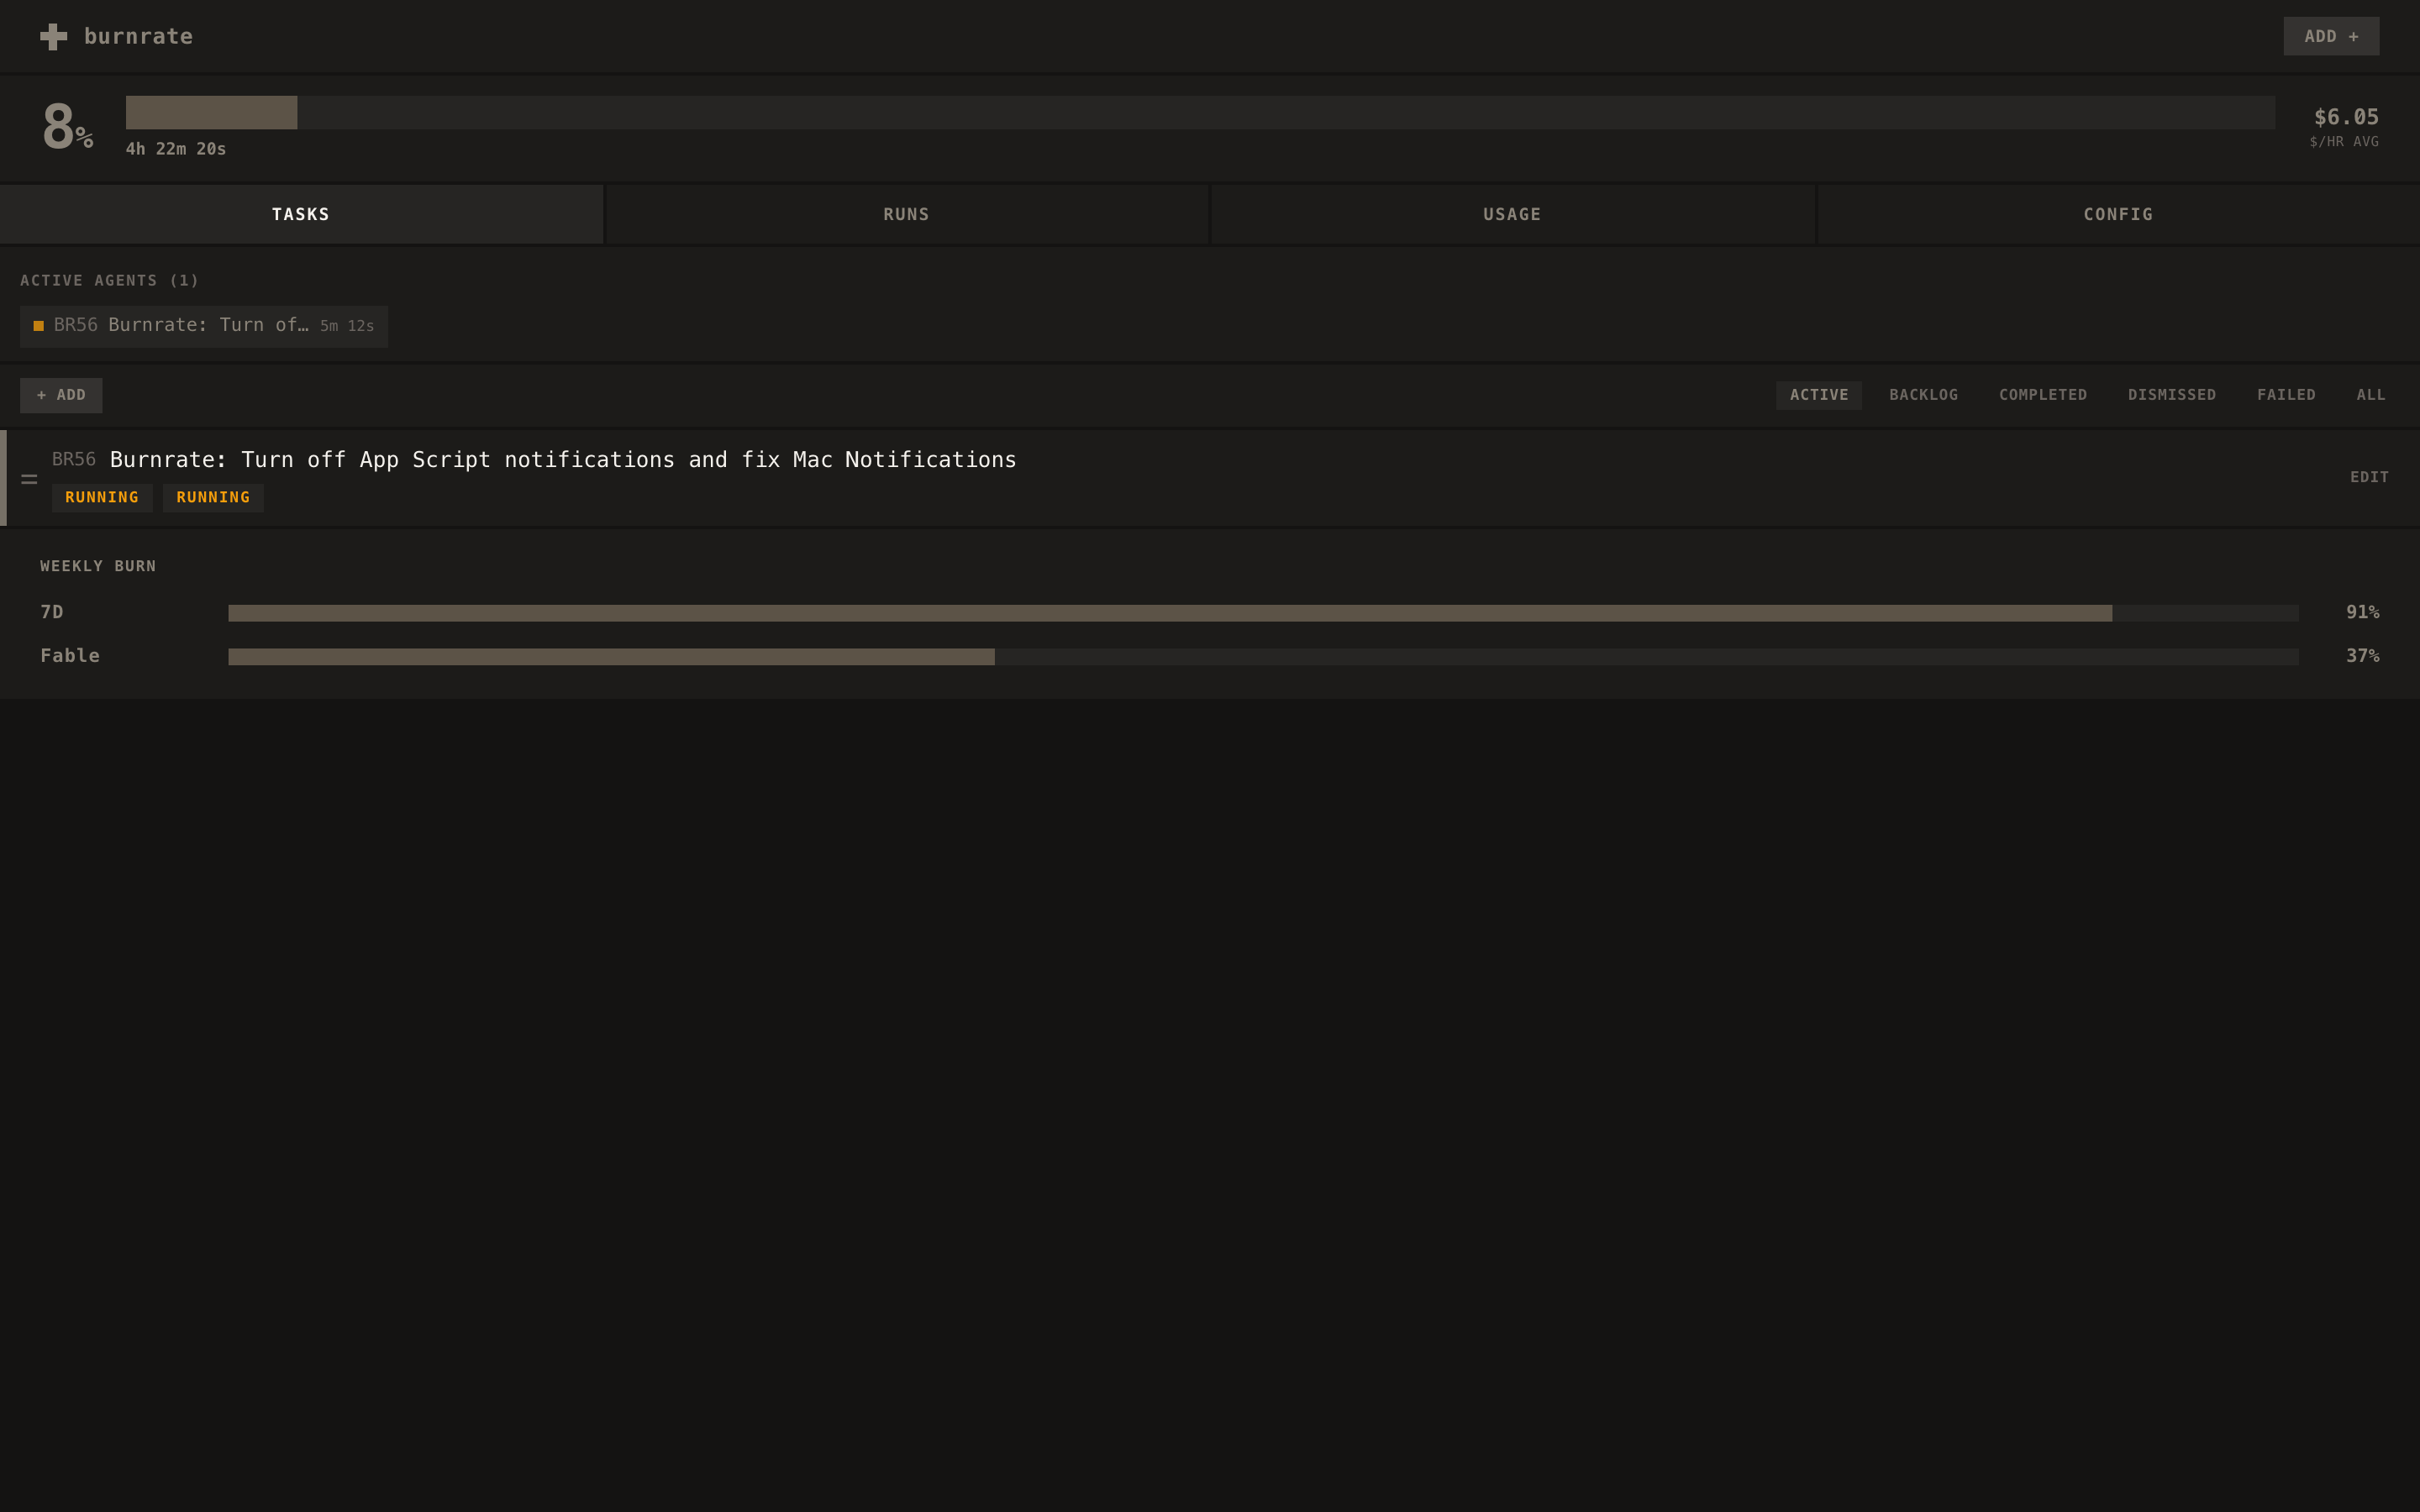Open the BR56 task title

(x=563, y=460)
